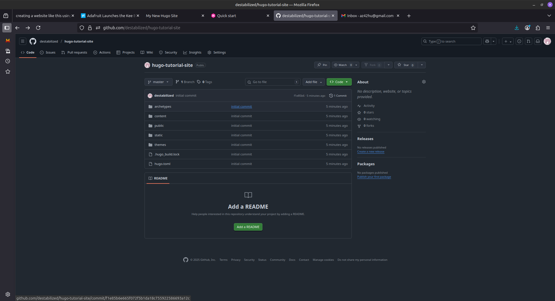Star the repository
This screenshot has width=555, height=301.
click(x=406, y=65)
